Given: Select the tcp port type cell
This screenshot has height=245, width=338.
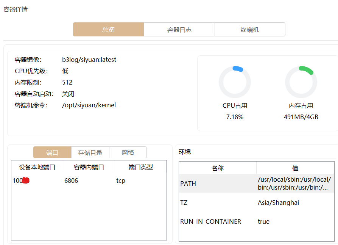Looking at the screenshot, I should coord(121,181).
